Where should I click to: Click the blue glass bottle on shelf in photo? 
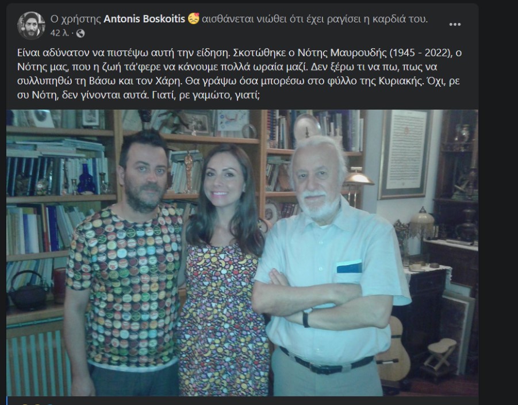tap(87, 179)
